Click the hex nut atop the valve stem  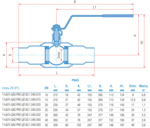click(x=57, y=26)
